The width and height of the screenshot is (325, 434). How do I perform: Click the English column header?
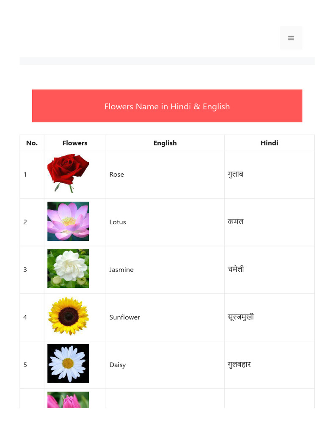[x=165, y=143]
